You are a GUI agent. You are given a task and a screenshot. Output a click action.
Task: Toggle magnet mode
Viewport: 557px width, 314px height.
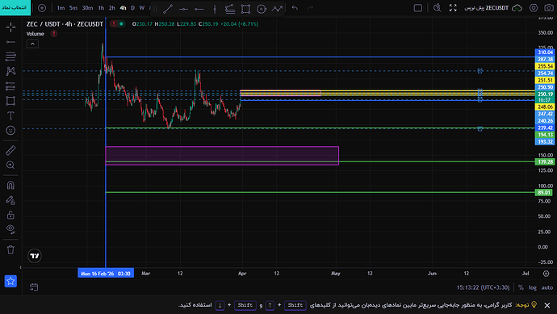(x=10, y=185)
